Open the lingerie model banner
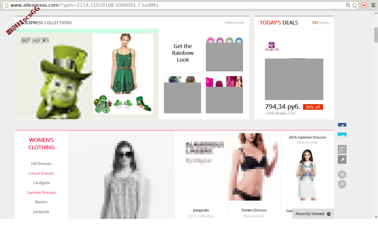 point(228,167)
